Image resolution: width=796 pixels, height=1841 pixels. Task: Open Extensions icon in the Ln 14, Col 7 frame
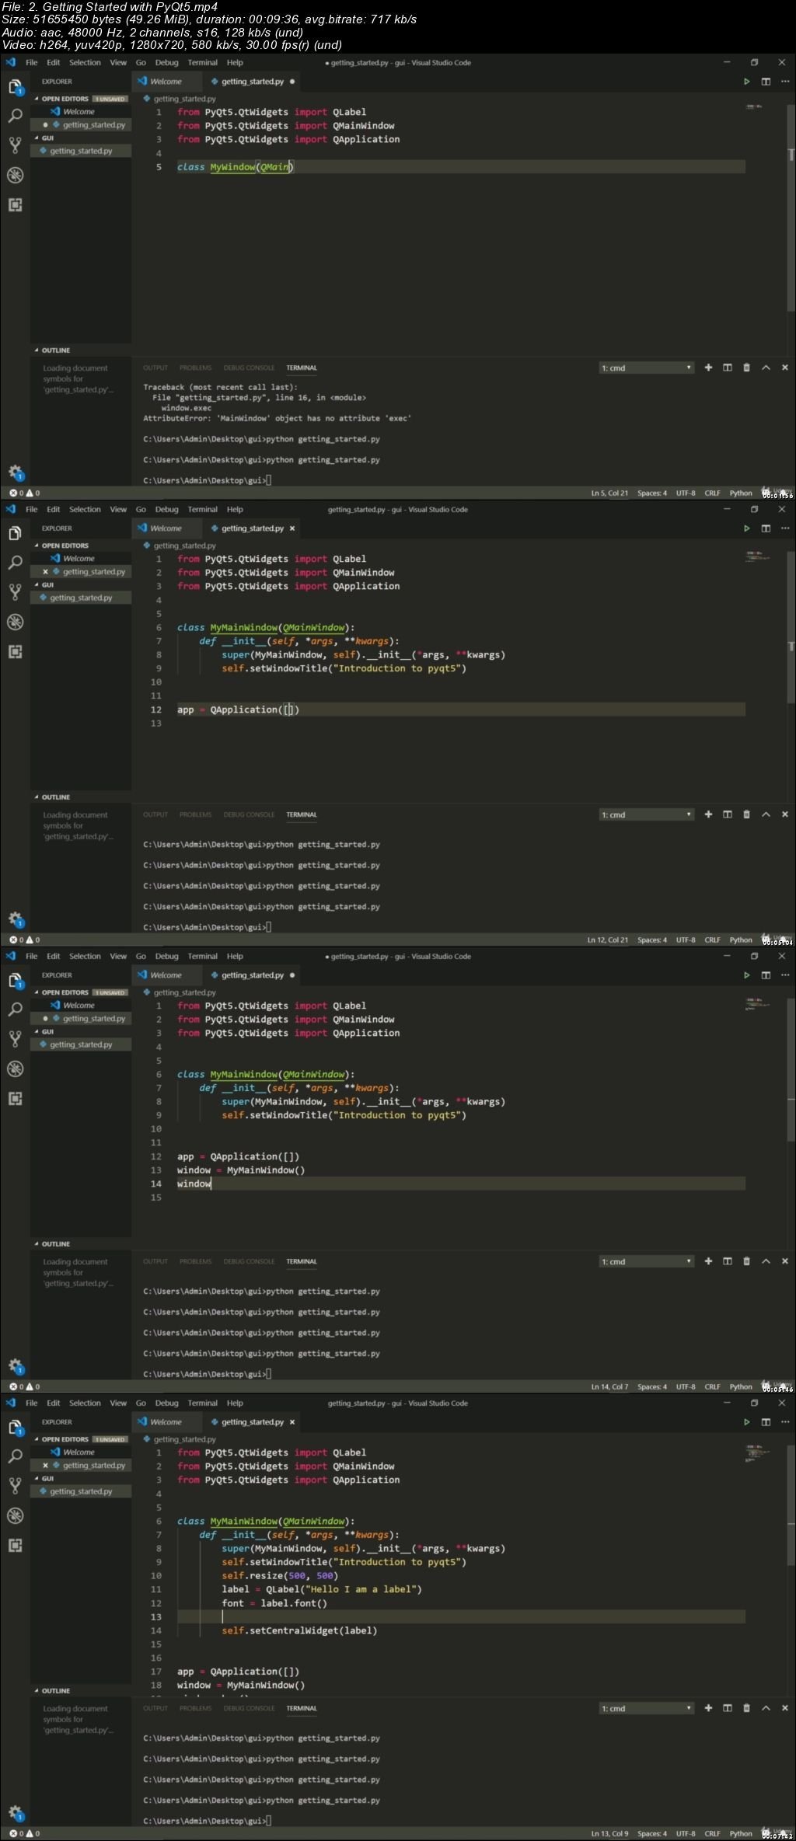tap(15, 1098)
